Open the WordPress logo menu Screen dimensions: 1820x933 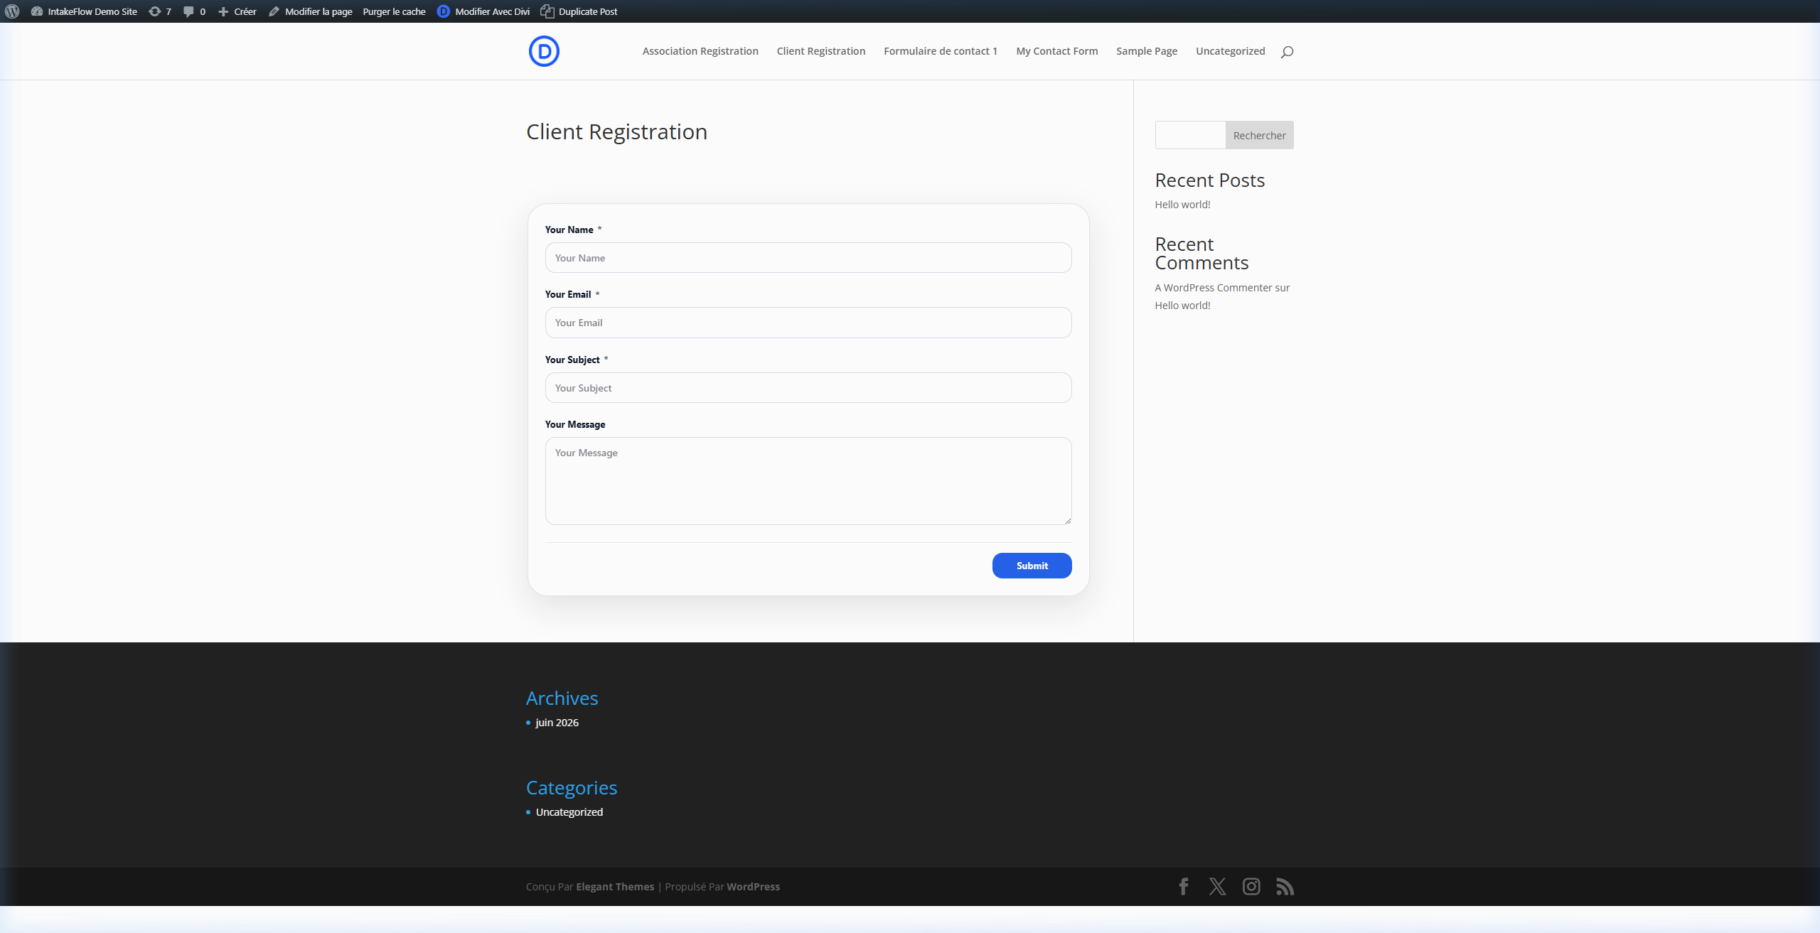pyautogui.click(x=12, y=11)
